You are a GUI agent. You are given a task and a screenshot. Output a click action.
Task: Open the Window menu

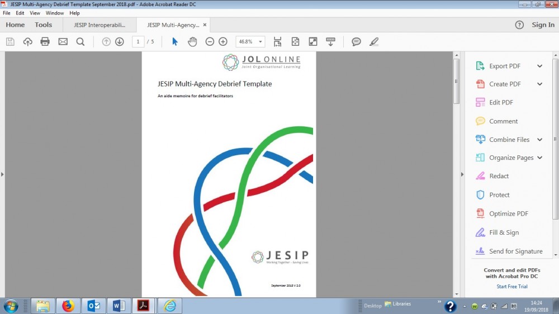click(x=55, y=13)
